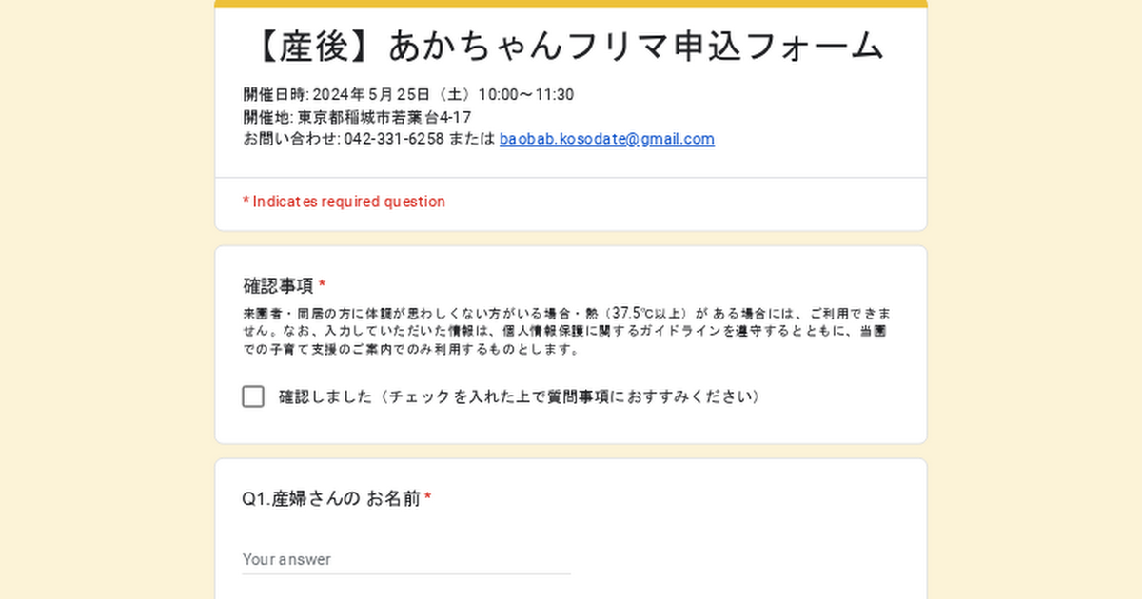Image resolution: width=1142 pixels, height=599 pixels.
Task: Click the Q1.産婦さんのお名前 question heading
Action: click(331, 498)
